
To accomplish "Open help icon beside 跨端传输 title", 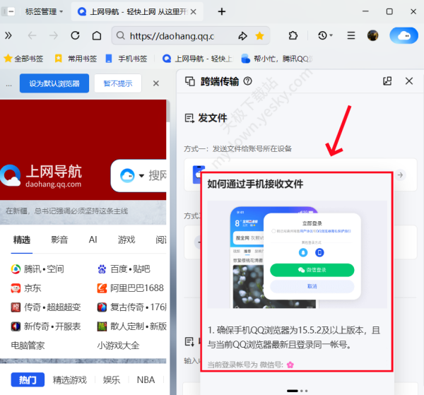I will click(x=247, y=81).
